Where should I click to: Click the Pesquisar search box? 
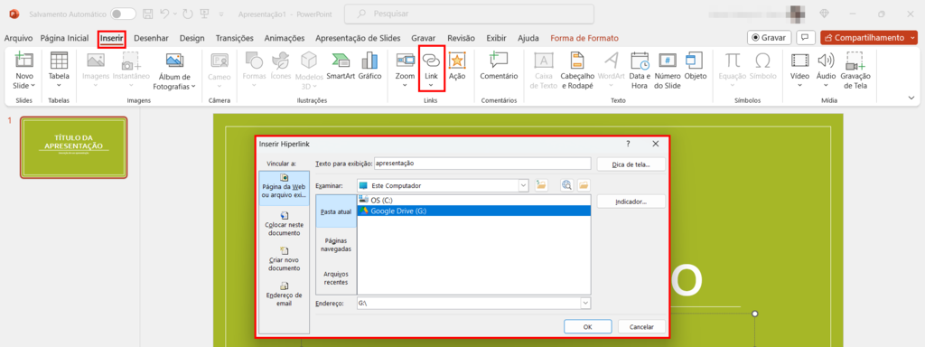(x=469, y=14)
